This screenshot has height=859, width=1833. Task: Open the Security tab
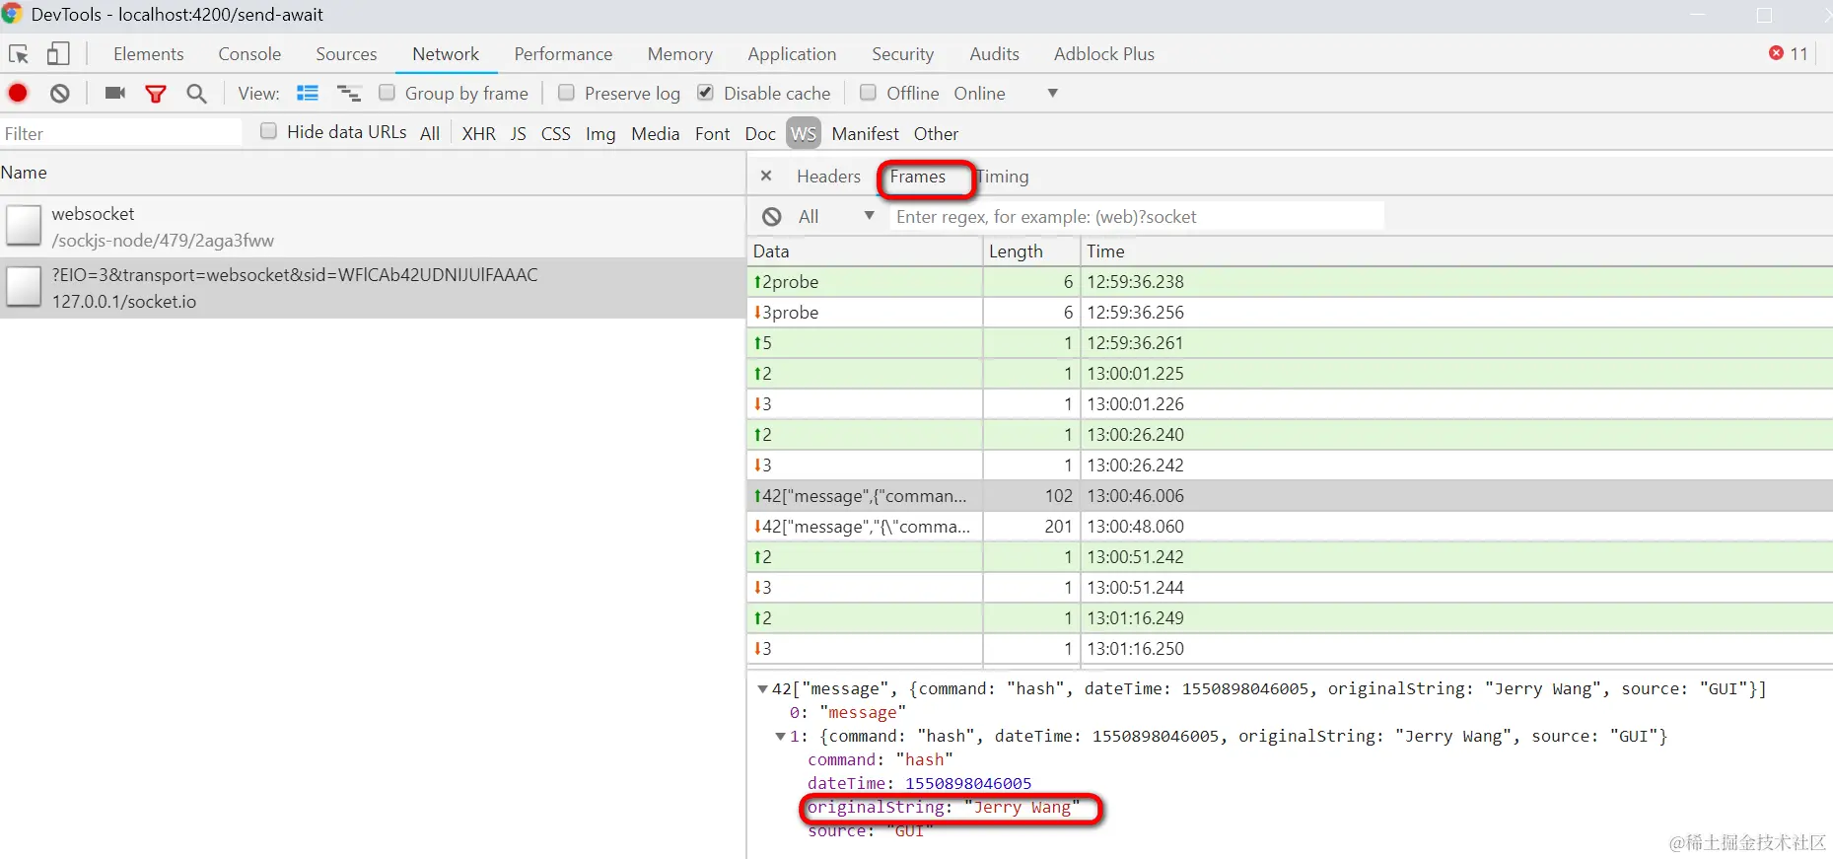tap(902, 54)
